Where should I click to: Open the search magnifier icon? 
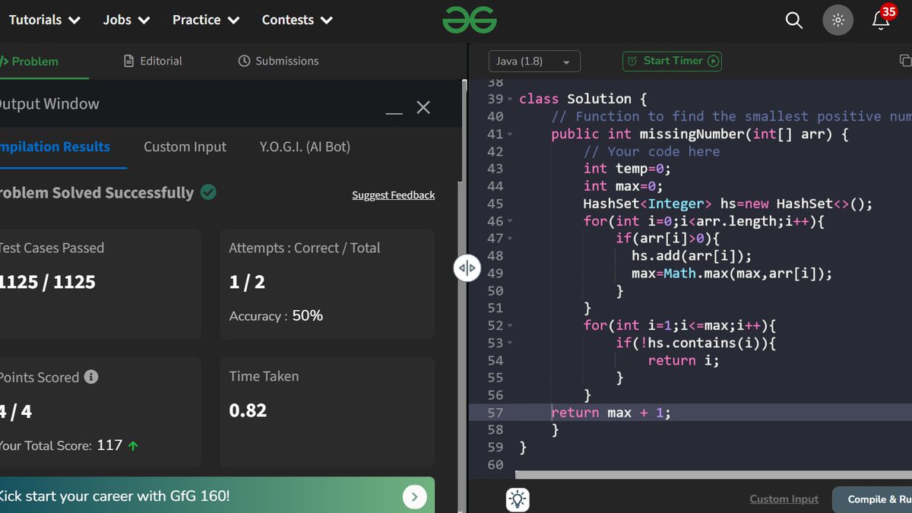tap(793, 21)
